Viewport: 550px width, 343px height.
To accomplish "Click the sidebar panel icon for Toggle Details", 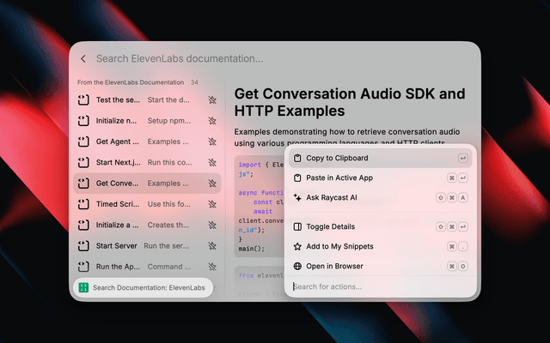I will (x=297, y=226).
